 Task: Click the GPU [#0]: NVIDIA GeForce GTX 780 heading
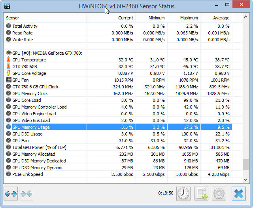tap(47, 53)
